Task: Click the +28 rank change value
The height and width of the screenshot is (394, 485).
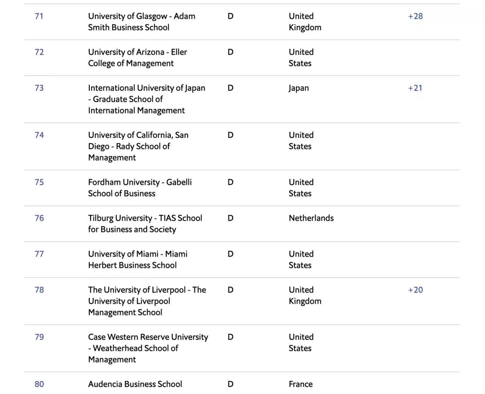Action: tap(415, 16)
